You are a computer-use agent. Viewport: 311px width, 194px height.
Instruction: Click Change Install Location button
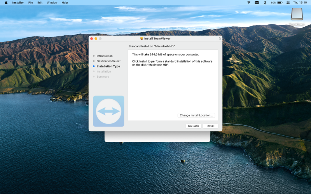(196, 115)
